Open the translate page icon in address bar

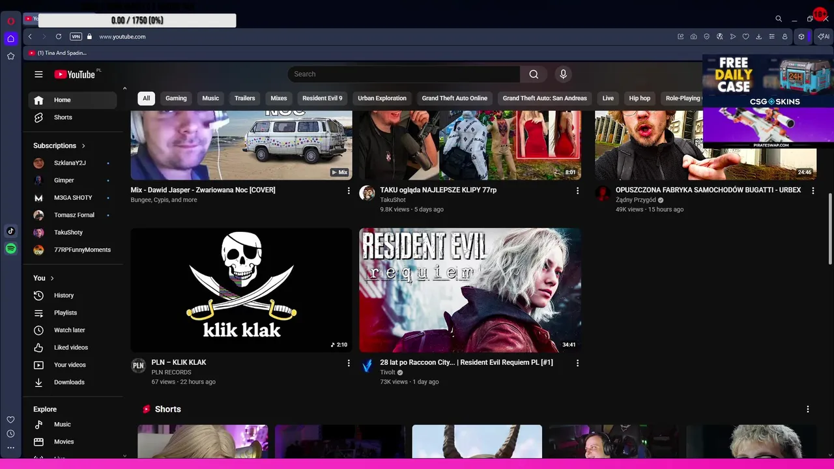pyautogui.click(x=719, y=36)
